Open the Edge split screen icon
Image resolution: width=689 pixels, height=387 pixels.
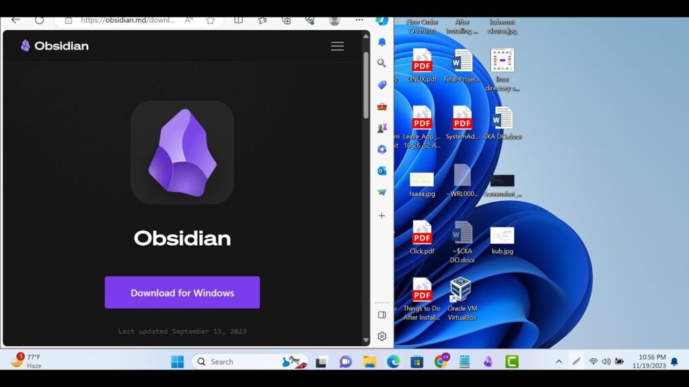click(x=238, y=20)
